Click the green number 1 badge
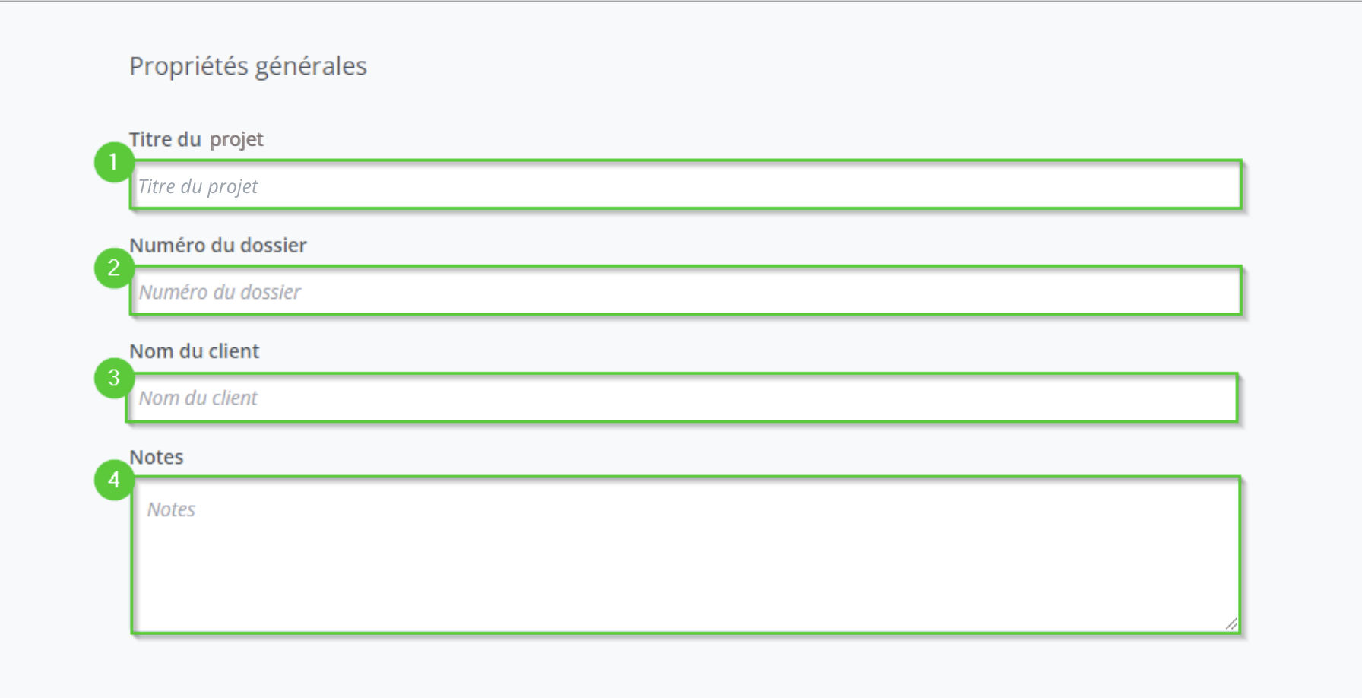1362x698 pixels. coord(114,162)
